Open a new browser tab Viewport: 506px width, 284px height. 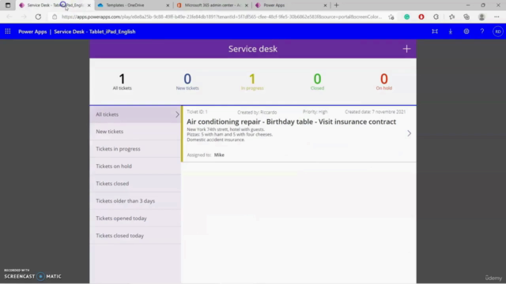click(337, 6)
